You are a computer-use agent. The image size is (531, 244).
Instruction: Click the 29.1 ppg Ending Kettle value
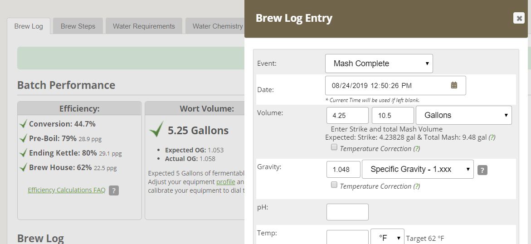(110, 153)
